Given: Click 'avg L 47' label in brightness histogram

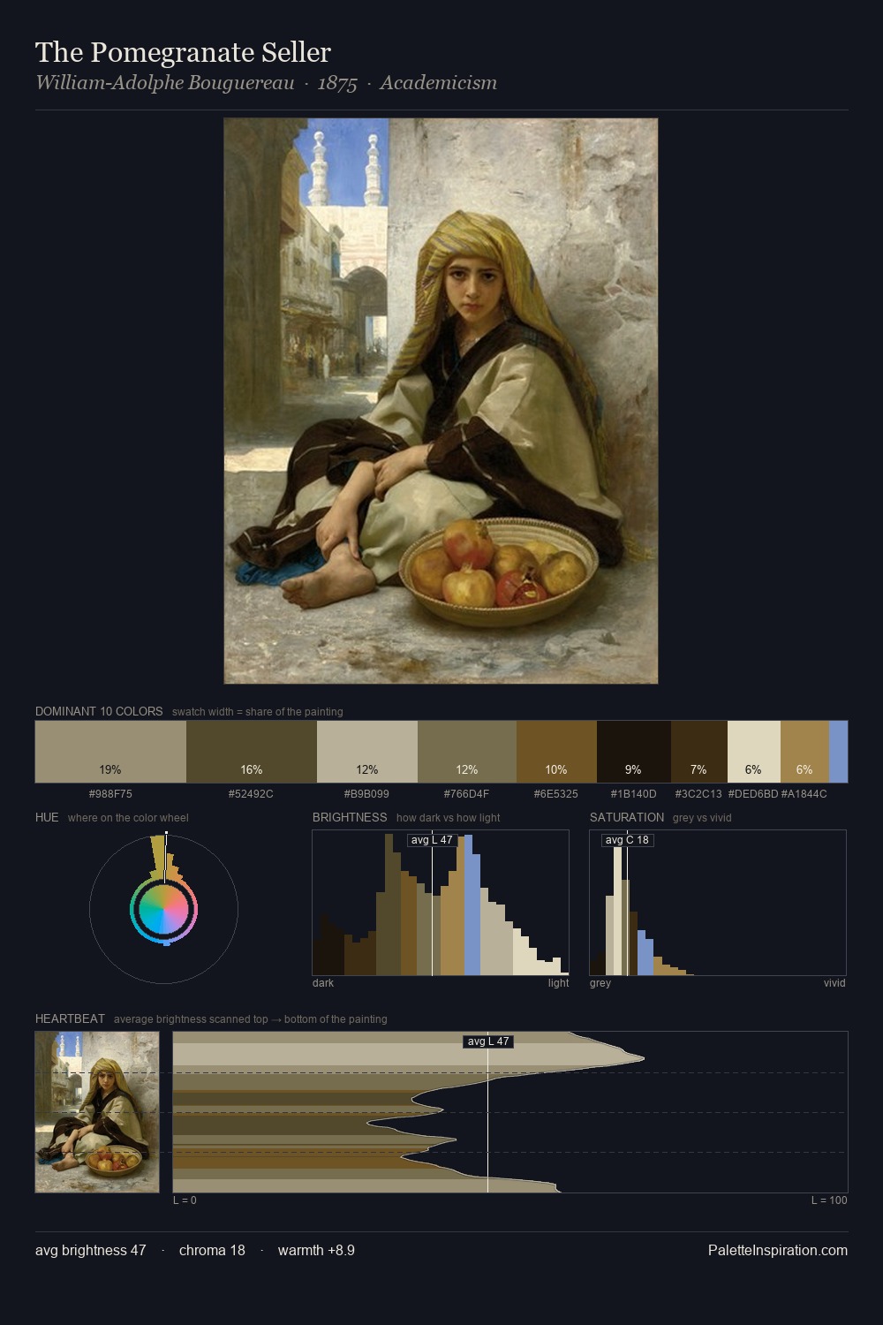Looking at the screenshot, I should coord(432,840).
